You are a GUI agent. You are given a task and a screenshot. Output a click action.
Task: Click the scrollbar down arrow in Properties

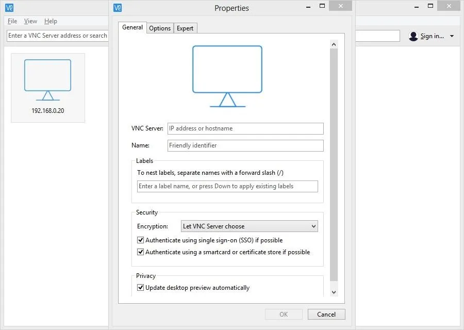[334, 292]
